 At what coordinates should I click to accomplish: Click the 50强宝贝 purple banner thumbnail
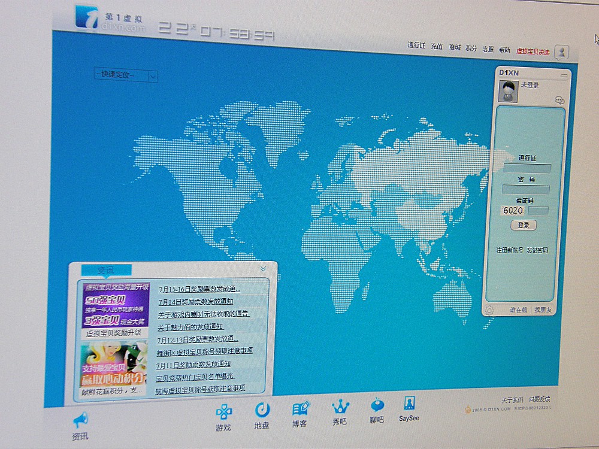point(116,305)
